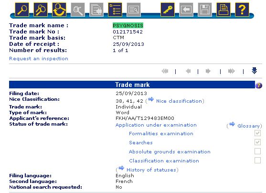This screenshot has height=193, width=266.
Task: Click the yellow key login icon
Action: coord(168,10)
